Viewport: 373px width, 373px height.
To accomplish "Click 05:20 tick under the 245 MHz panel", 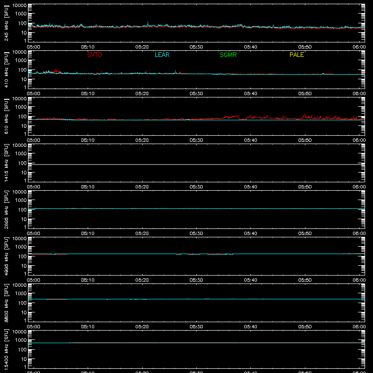I will (x=142, y=47).
